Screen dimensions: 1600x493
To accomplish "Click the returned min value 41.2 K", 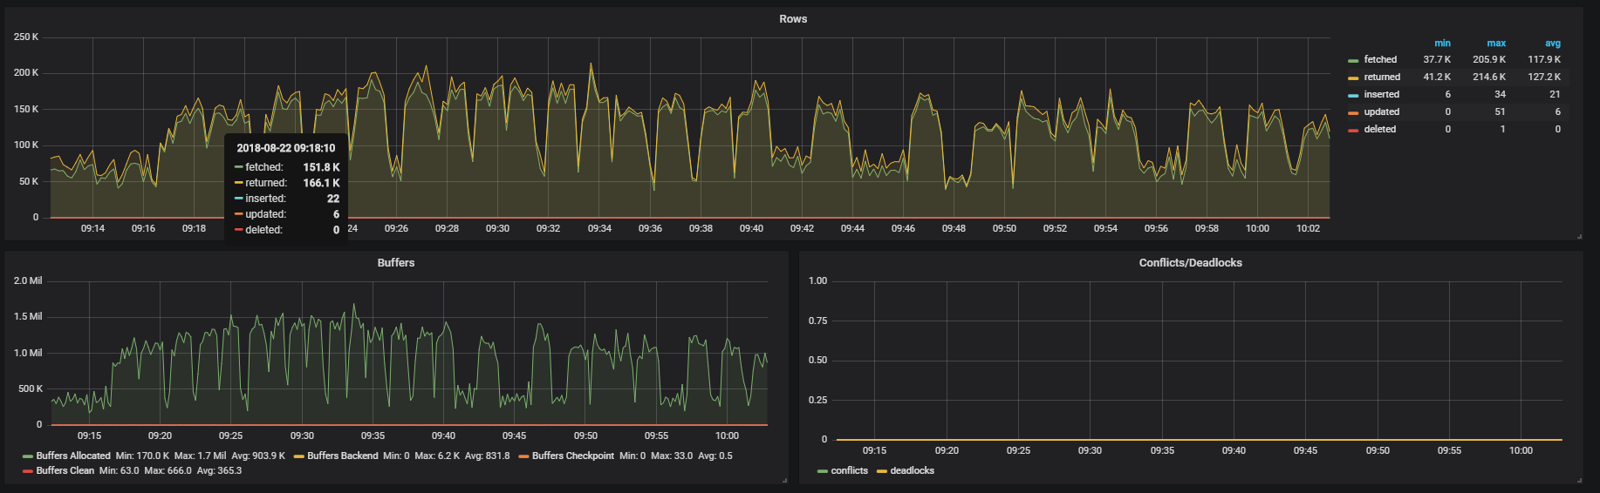I will pos(1437,77).
